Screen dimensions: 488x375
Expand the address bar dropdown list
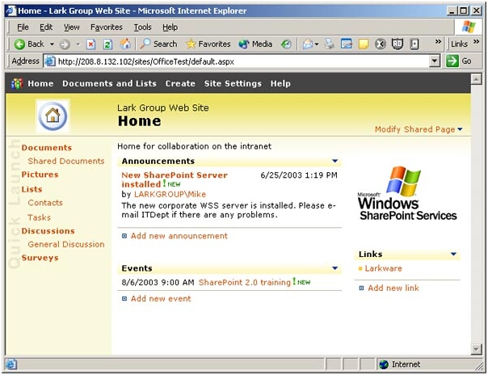435,61
